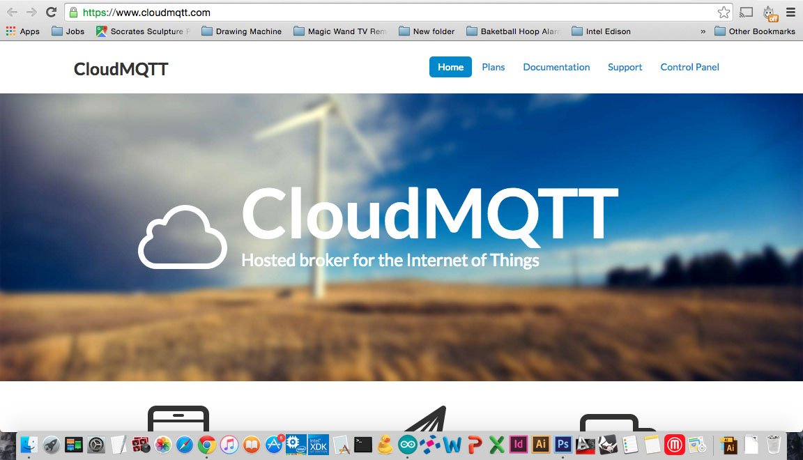Open the Chrome hamburger menu
Screen dimensions: 803x460
tap(790, 13)
